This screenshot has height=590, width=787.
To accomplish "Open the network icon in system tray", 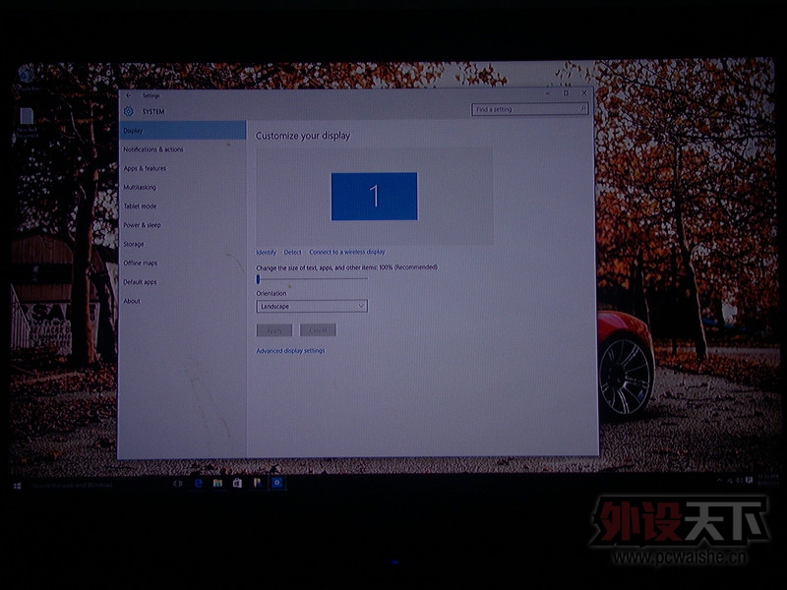I will (729, 480).
